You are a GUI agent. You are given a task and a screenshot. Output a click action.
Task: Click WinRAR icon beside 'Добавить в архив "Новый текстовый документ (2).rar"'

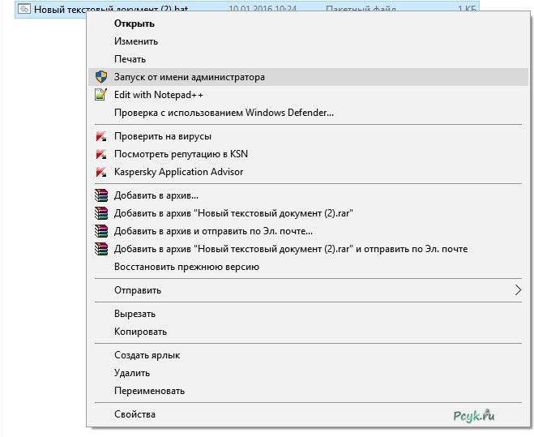[101, 213]
